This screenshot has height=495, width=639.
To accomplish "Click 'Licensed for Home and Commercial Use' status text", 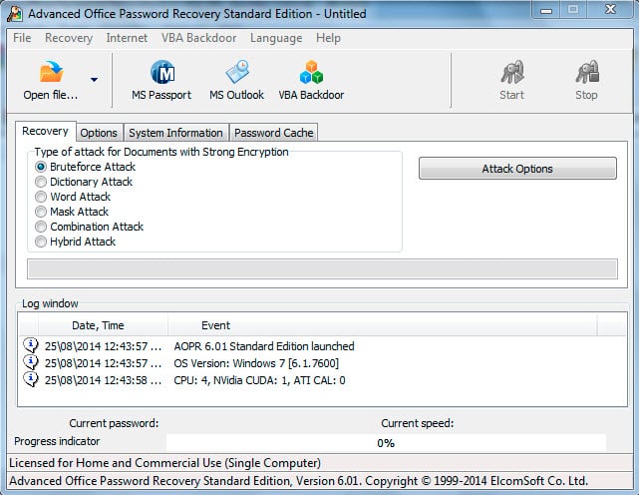I will tap(165, 463).
